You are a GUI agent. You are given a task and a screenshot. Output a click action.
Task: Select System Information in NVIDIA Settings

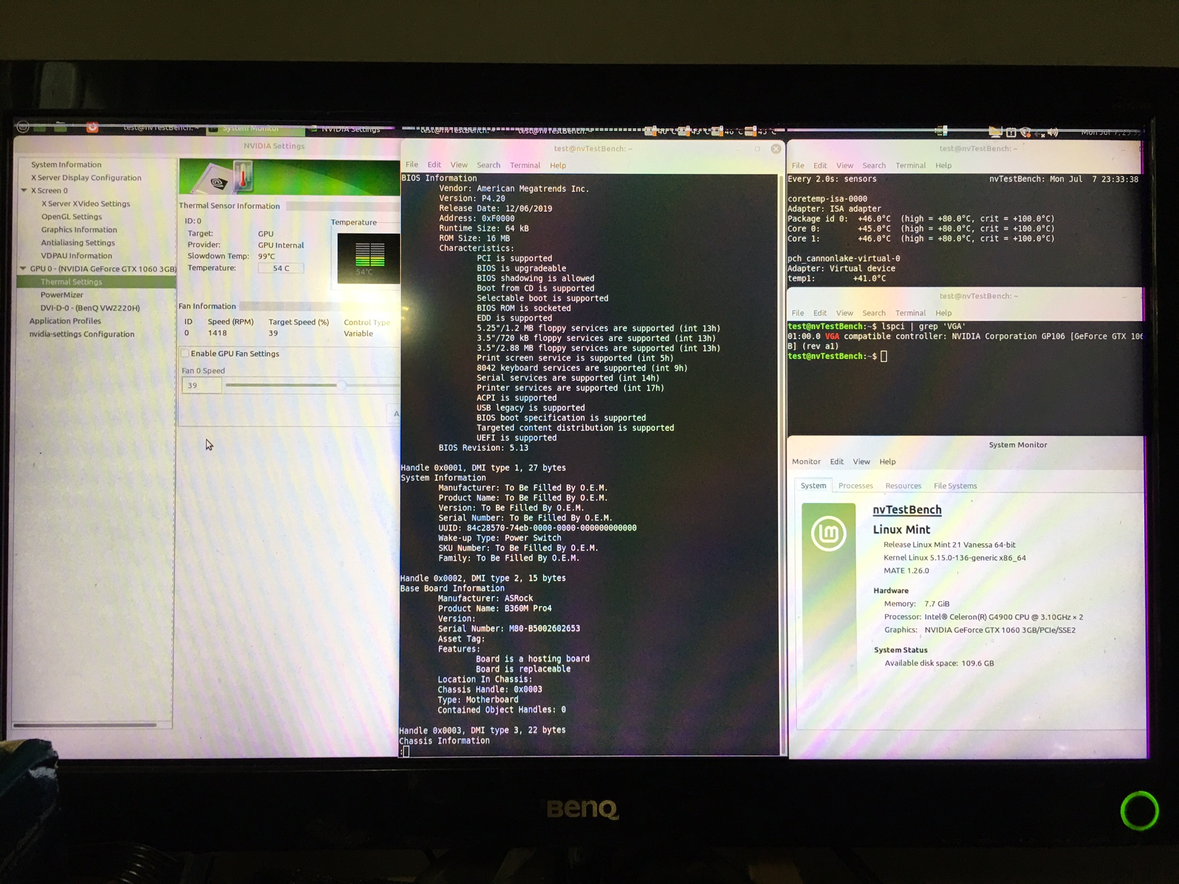point(66,164)
